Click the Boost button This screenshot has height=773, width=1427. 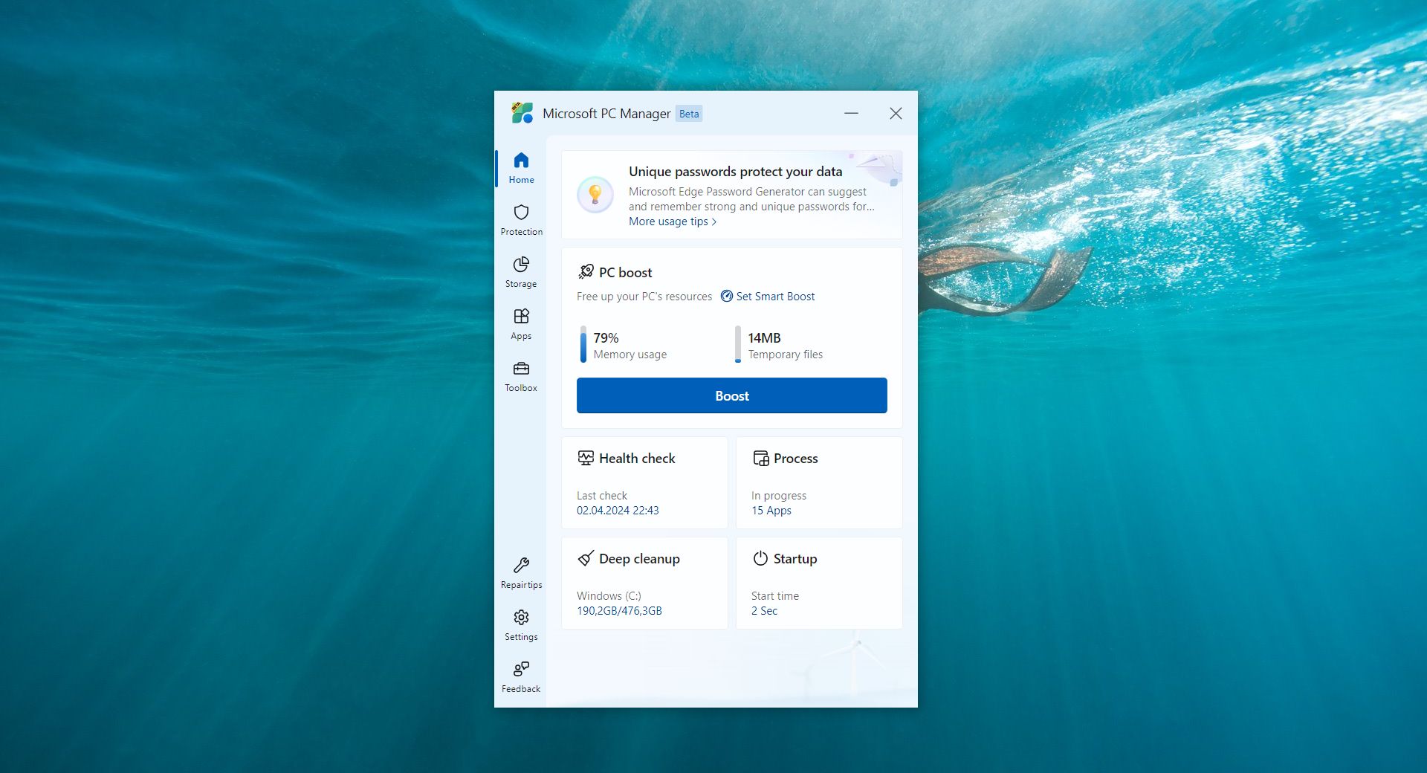tap(731, 395)
